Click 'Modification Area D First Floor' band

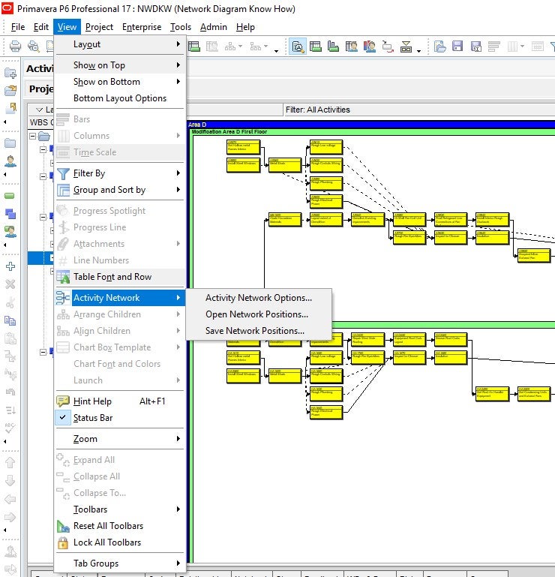[372, 132]
